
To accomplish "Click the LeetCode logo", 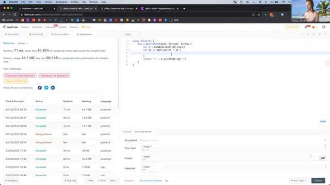I will pos(10,27).
